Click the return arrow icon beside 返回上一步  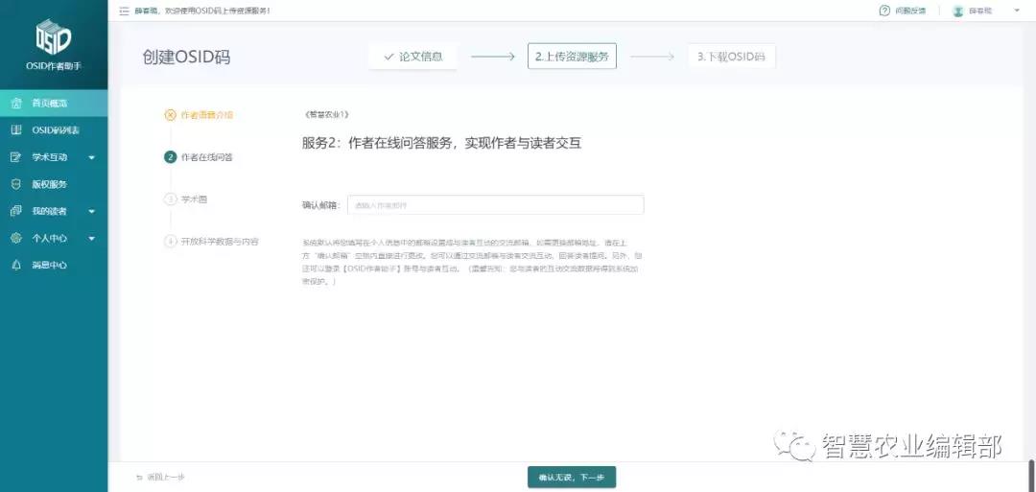click(x=139, y=478)
